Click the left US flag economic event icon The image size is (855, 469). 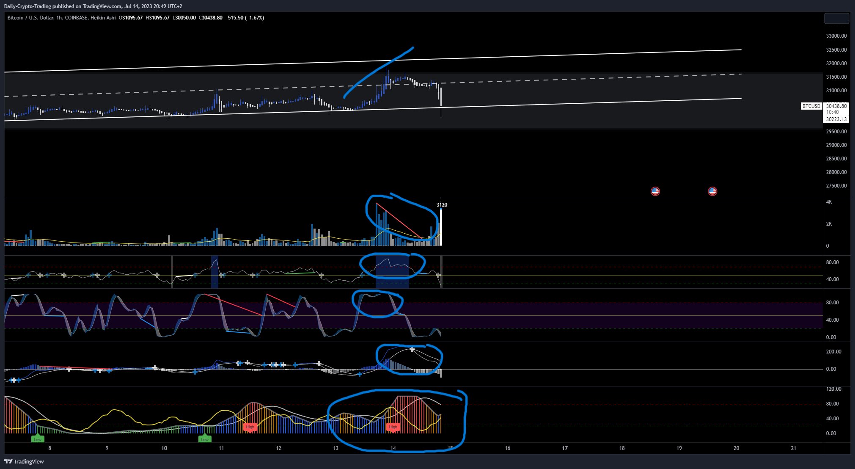click(655, 191)
